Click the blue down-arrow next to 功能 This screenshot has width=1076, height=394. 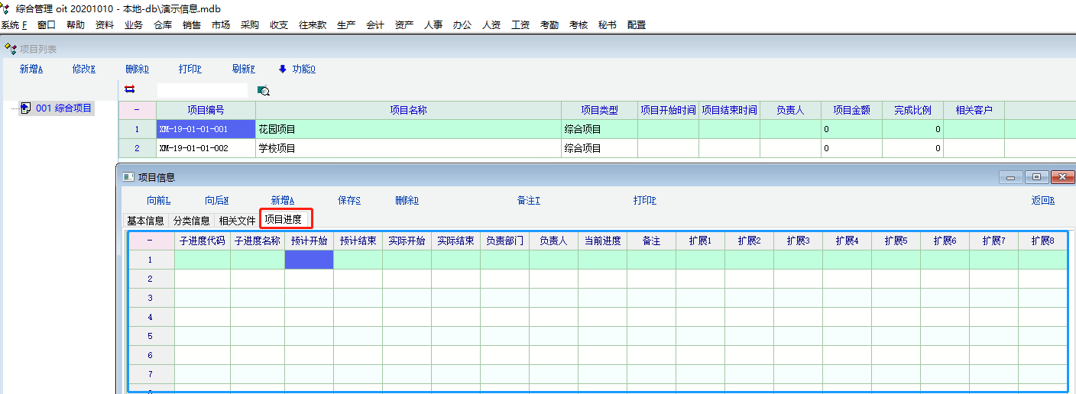point(282,69)
